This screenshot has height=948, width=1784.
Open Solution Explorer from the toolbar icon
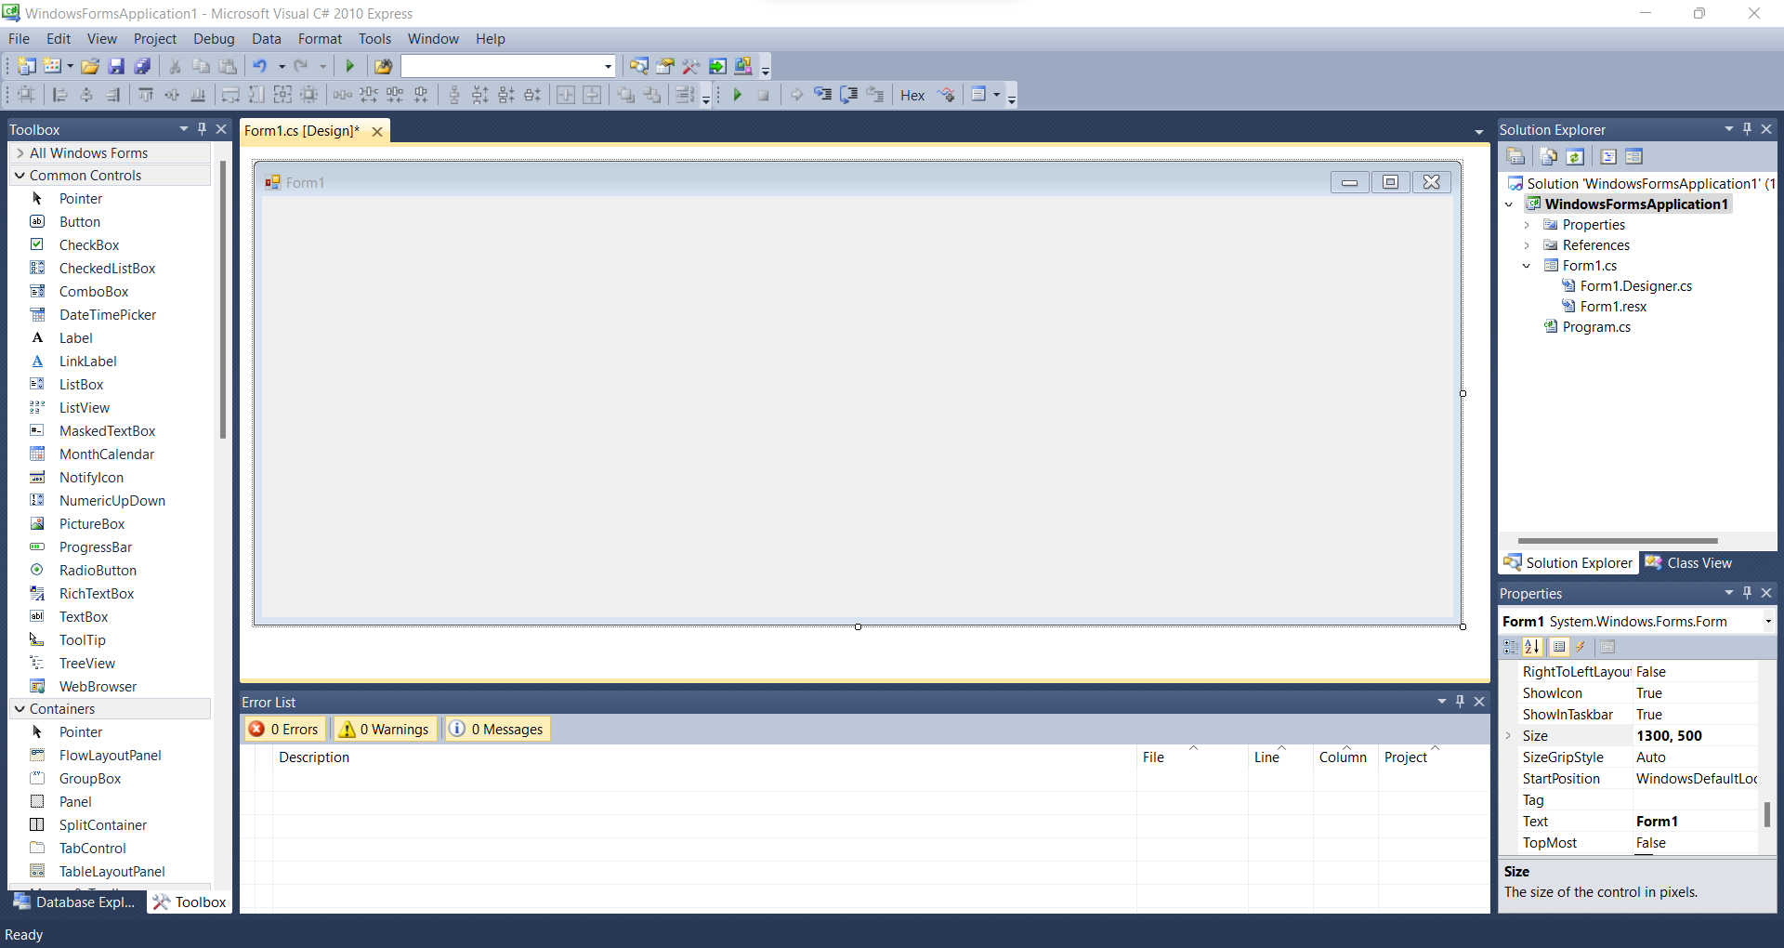pyautogui.click(x=639, y=66)
